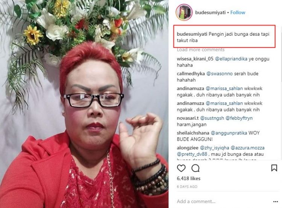
Task: Open @febbyftryn mention in novasari.t comment
Action: [x=239, y=118]
